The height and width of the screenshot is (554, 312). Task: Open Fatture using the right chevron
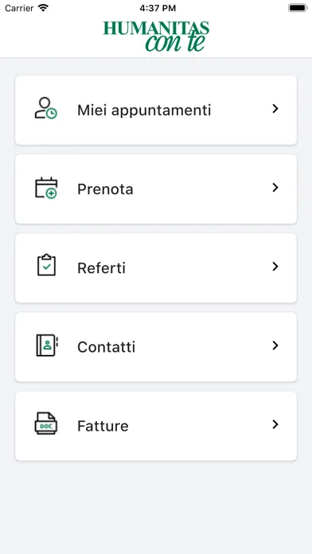pyautogui.click(x=275, y=424)
